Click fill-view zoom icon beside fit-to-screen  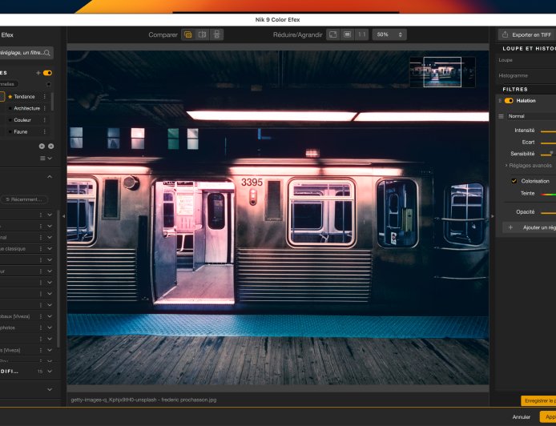click(348, 34)
